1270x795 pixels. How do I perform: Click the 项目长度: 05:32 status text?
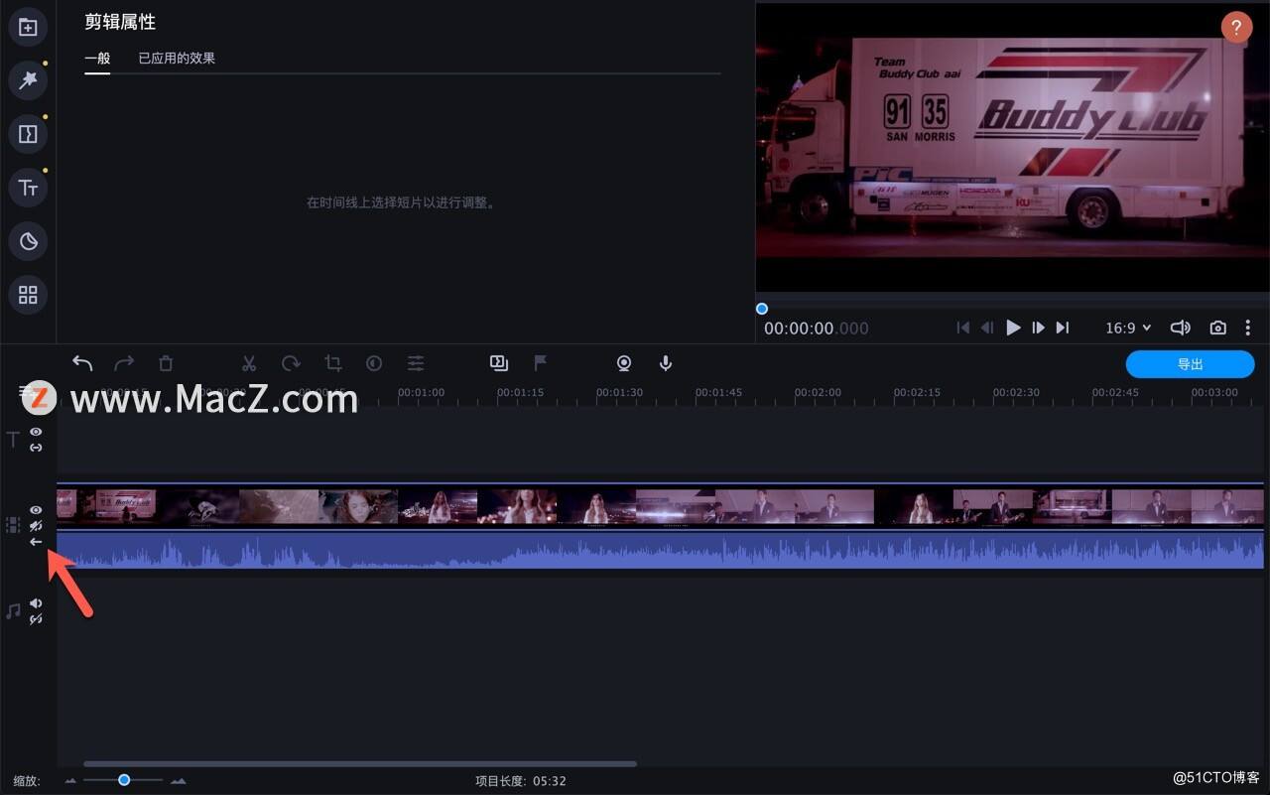tap(521, 781)
